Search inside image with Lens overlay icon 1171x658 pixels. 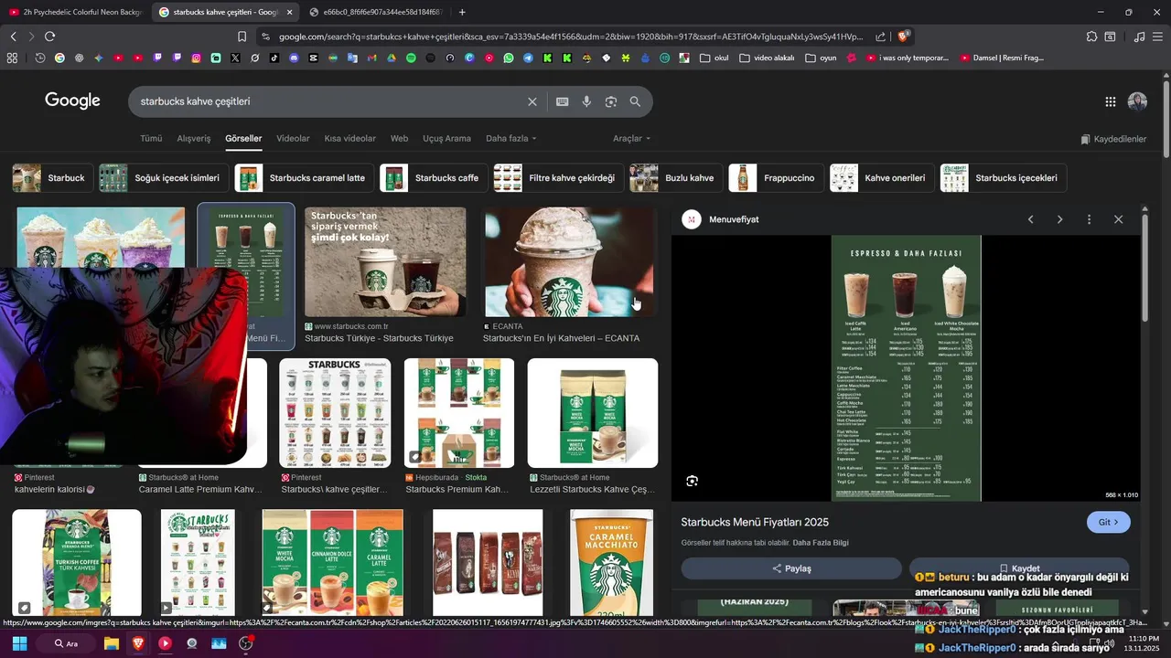tap(692, 481)
